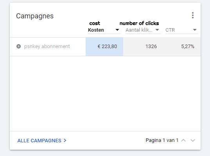
Task: Expand the Kosten column dropdown arrow
Action: click(x=117, y=30)
